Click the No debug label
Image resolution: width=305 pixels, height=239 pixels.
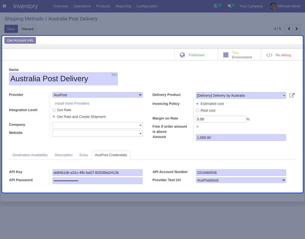pos(283,55)
